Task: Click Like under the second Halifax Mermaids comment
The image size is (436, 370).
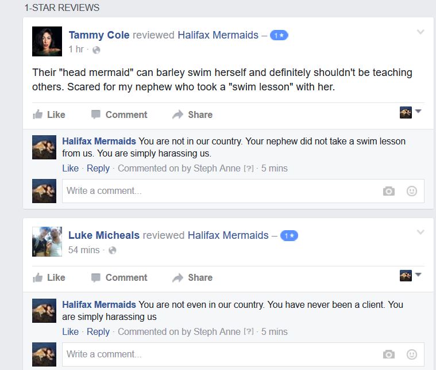Action: click(x=70, y=331)
